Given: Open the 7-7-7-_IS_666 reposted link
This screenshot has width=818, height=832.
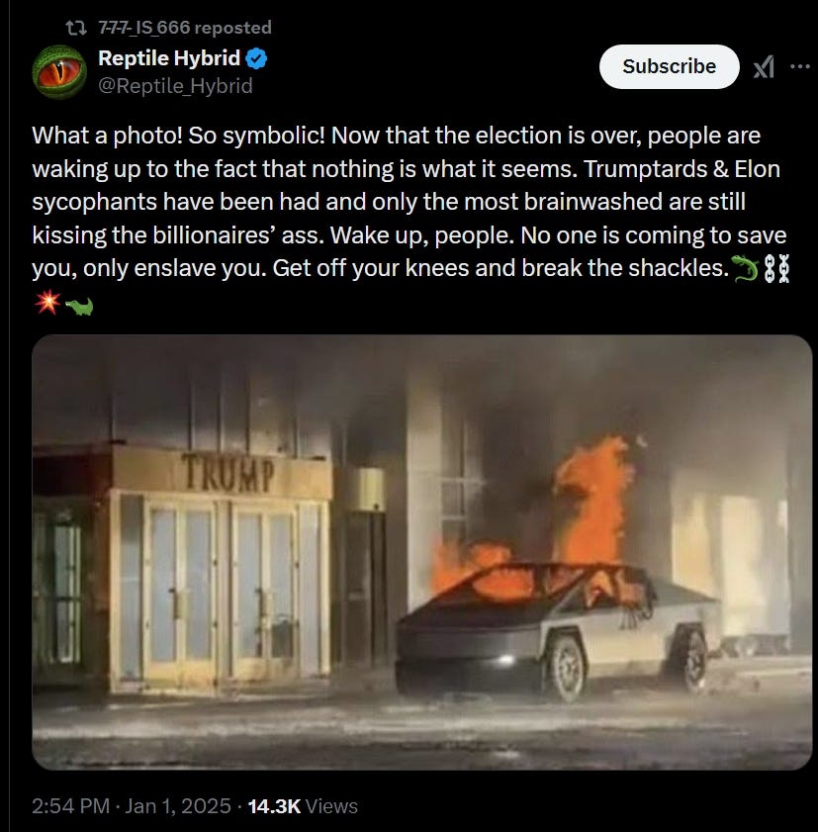Looking at the screenshot, I should 185,27.
